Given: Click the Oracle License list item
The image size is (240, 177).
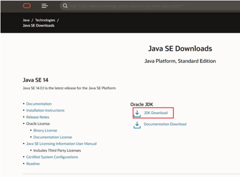Looking at the screenshot, I should [x=38, y=124].
